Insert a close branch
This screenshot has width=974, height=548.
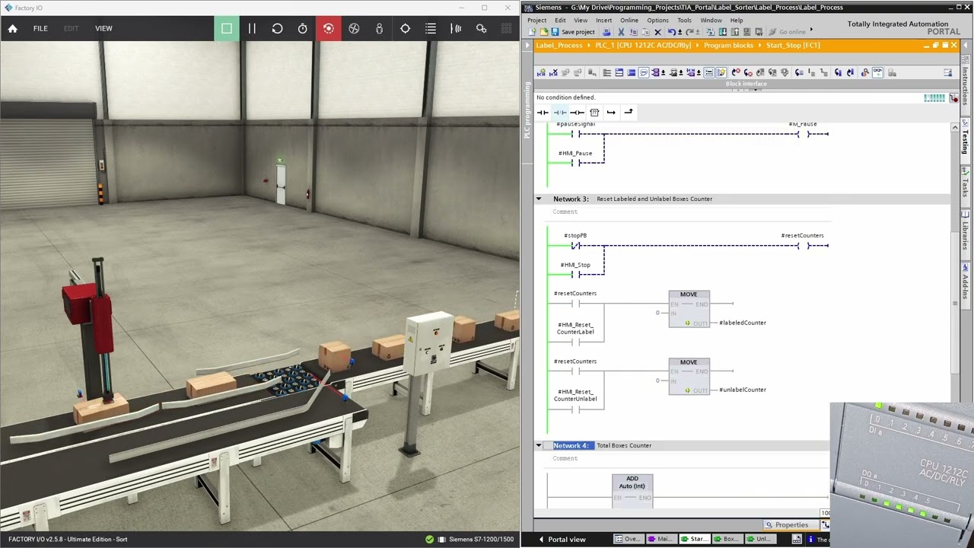pyautogui.click(x=629, y=113)
